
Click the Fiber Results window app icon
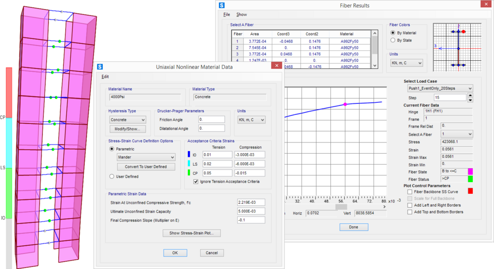pos(222,6)
